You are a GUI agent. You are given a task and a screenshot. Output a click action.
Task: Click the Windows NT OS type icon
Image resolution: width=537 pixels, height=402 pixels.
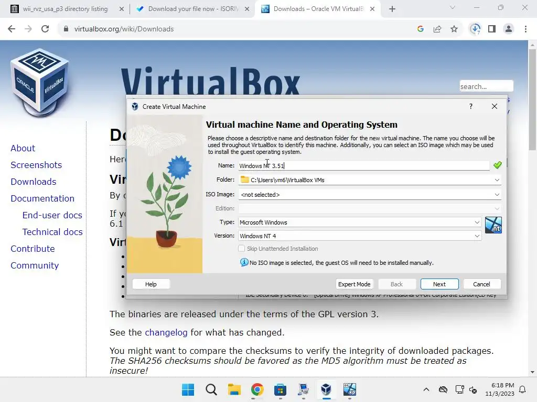coord(493,225)
